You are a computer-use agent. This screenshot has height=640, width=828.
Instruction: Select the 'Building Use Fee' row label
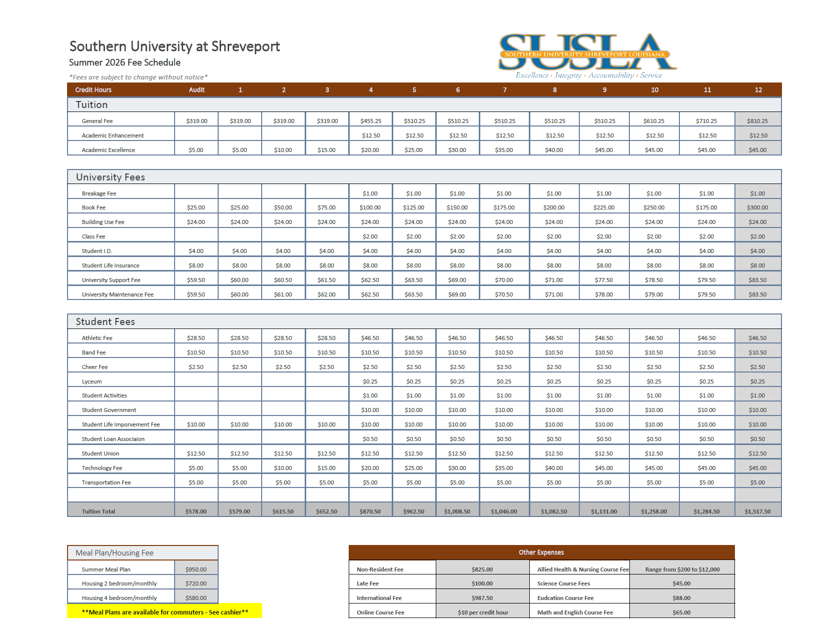[103, 222]
